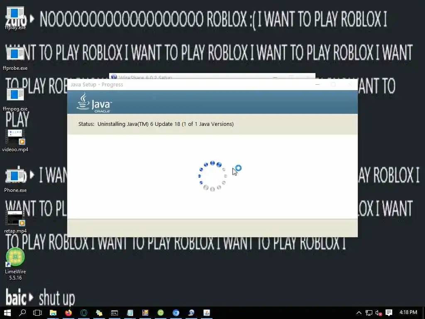The height and width of the screenshot is (319, 425).
Task: Show hidden system tray icons
Action: click(359, 313)
